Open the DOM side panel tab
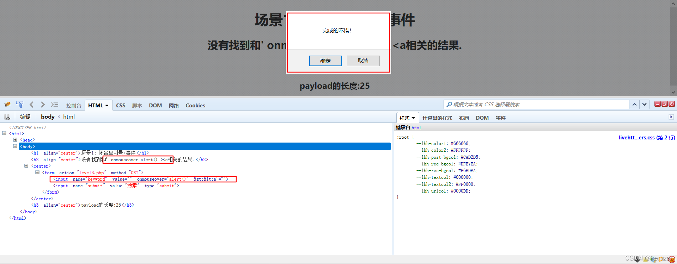Screen dimensions: 677x264 point(482,118)
